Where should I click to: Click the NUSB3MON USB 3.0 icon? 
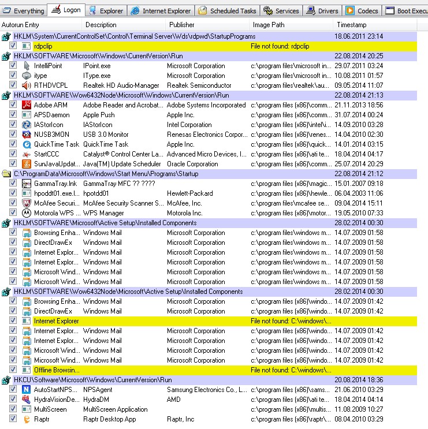[x=26, y=135]
